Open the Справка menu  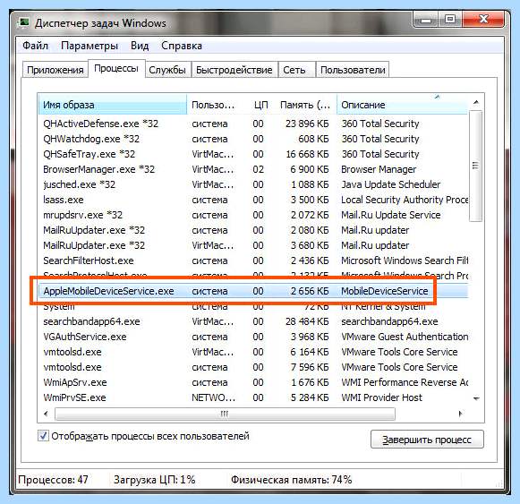coord(182,46)
